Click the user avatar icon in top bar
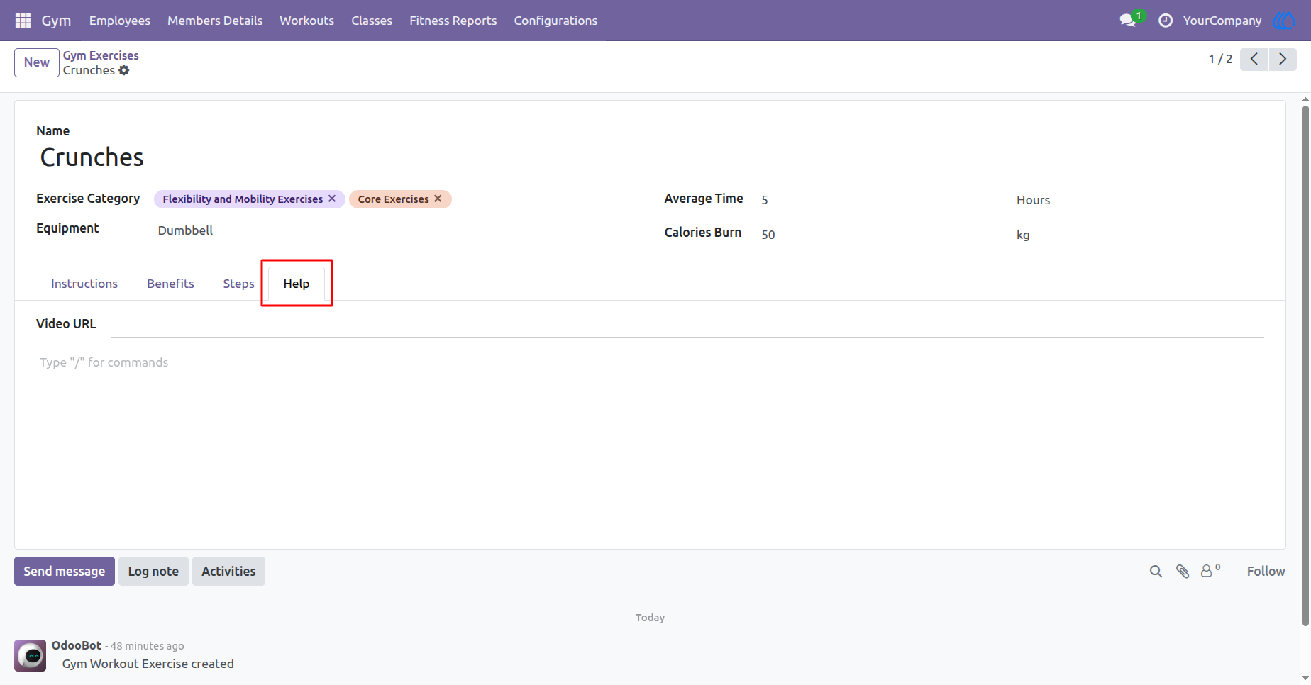This screenshot has height=685, width=1311. [1285, 21]
